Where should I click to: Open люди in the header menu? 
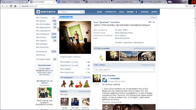(99, 12)
